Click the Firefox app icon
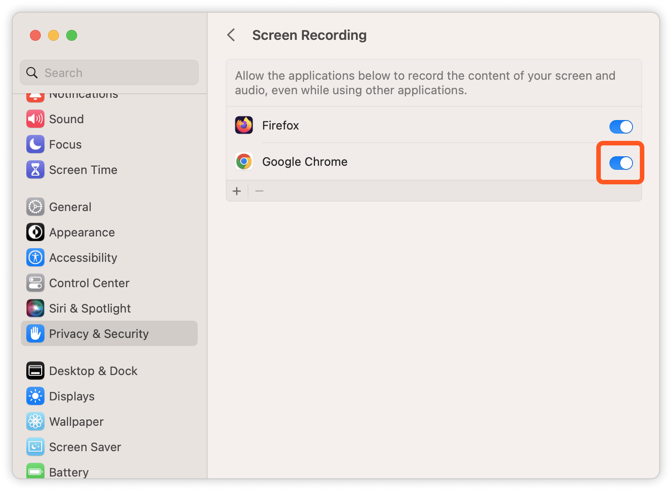 pos(244,125)
